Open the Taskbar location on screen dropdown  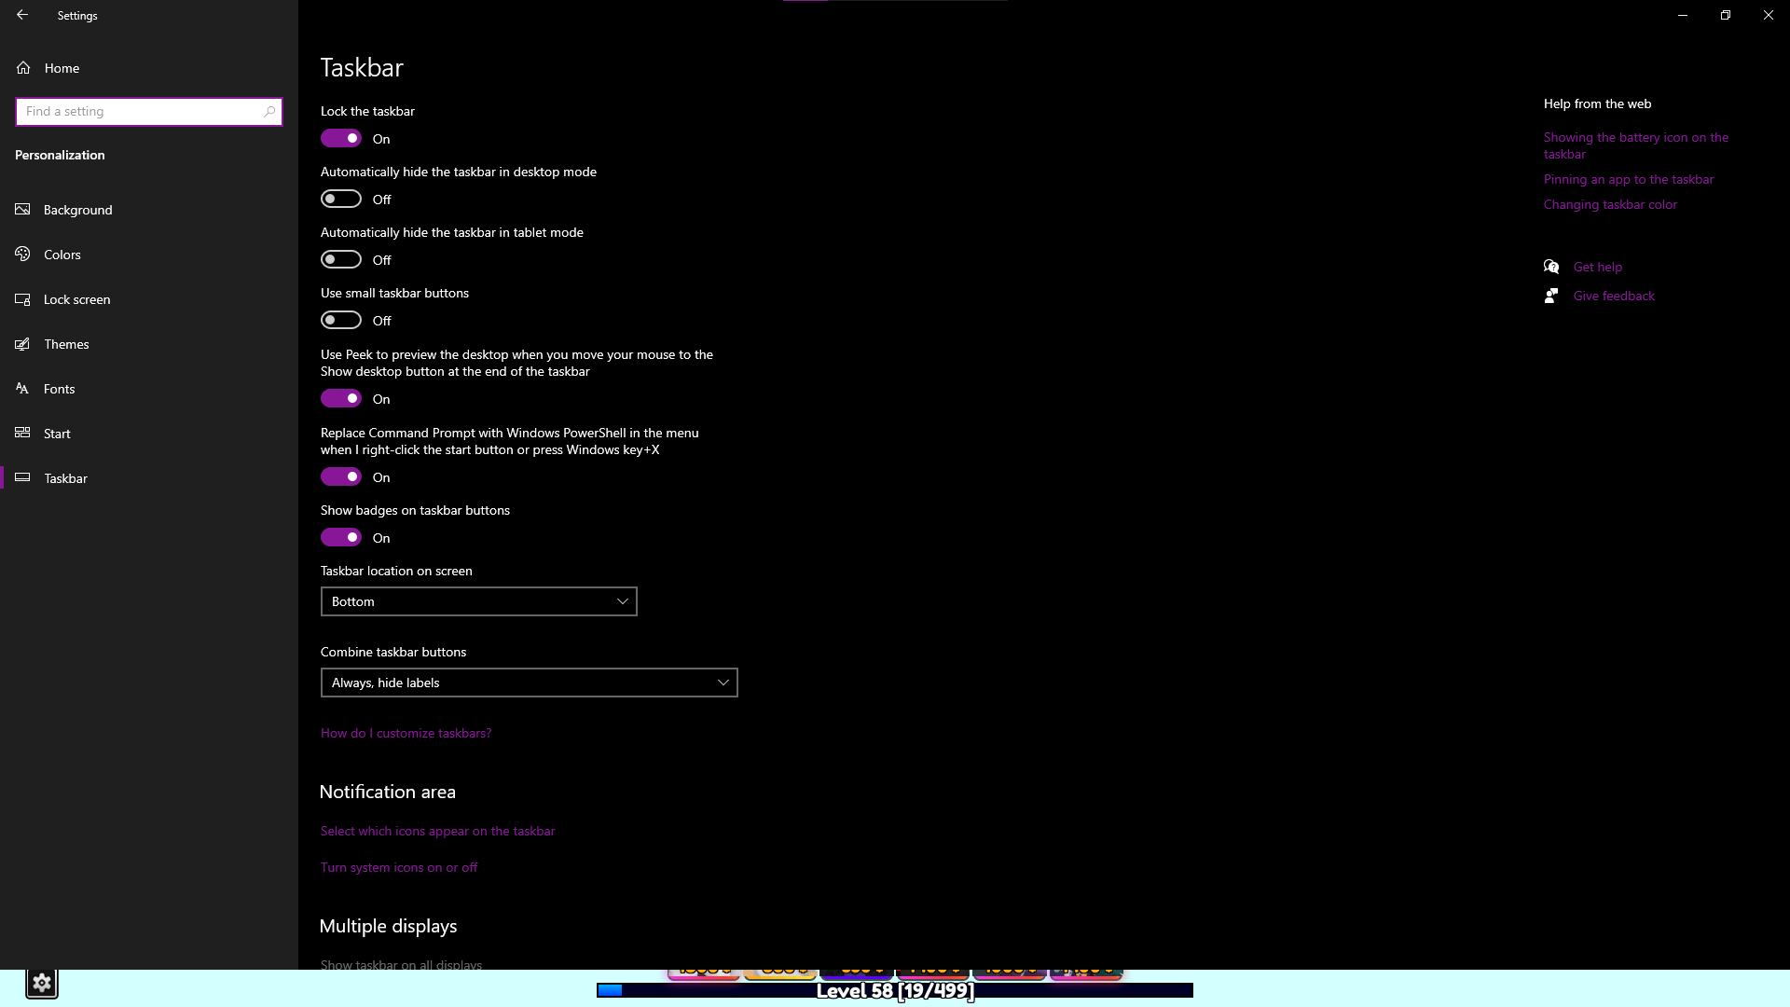tap(479, 601)
